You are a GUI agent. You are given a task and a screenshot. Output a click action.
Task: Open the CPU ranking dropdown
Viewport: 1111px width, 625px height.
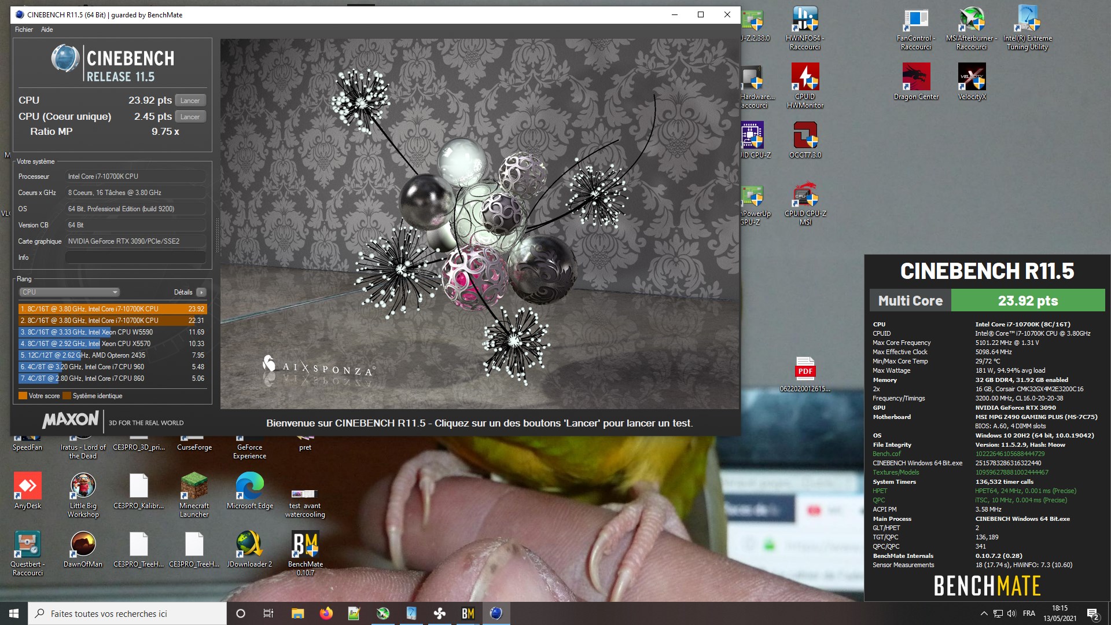(x=69, y=292)
